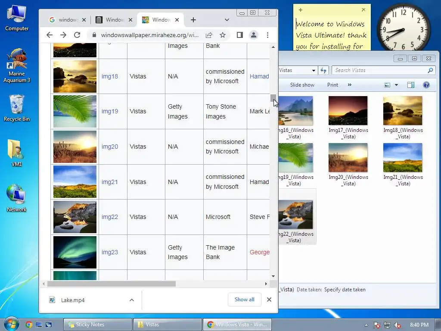Open the Network desktop icon

tap(16, 198)
